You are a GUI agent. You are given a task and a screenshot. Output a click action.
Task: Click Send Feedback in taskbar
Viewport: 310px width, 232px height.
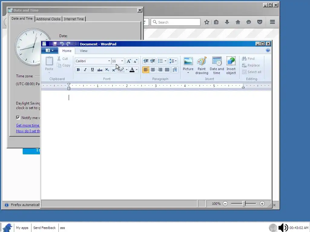pos(45,228)
